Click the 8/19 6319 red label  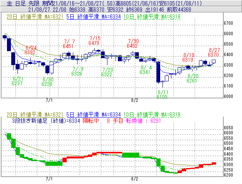[188, 57]
